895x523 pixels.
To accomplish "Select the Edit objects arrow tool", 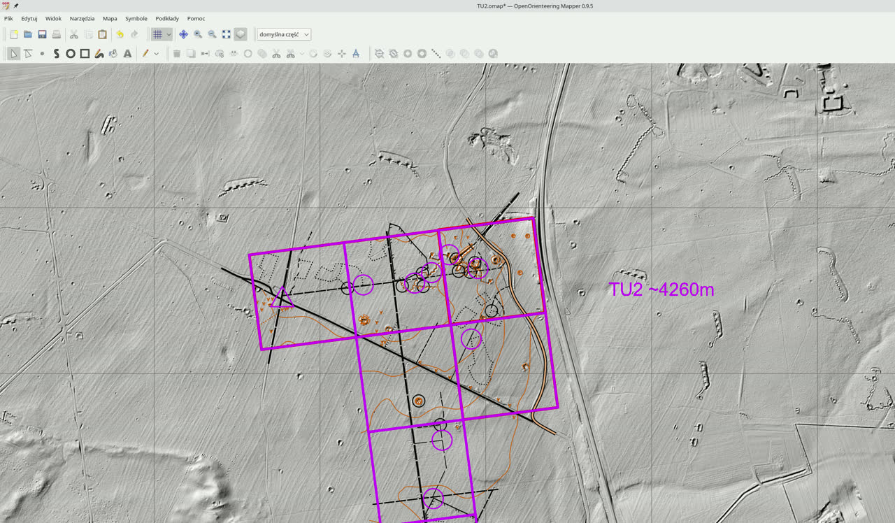I will tap(13, 53).
